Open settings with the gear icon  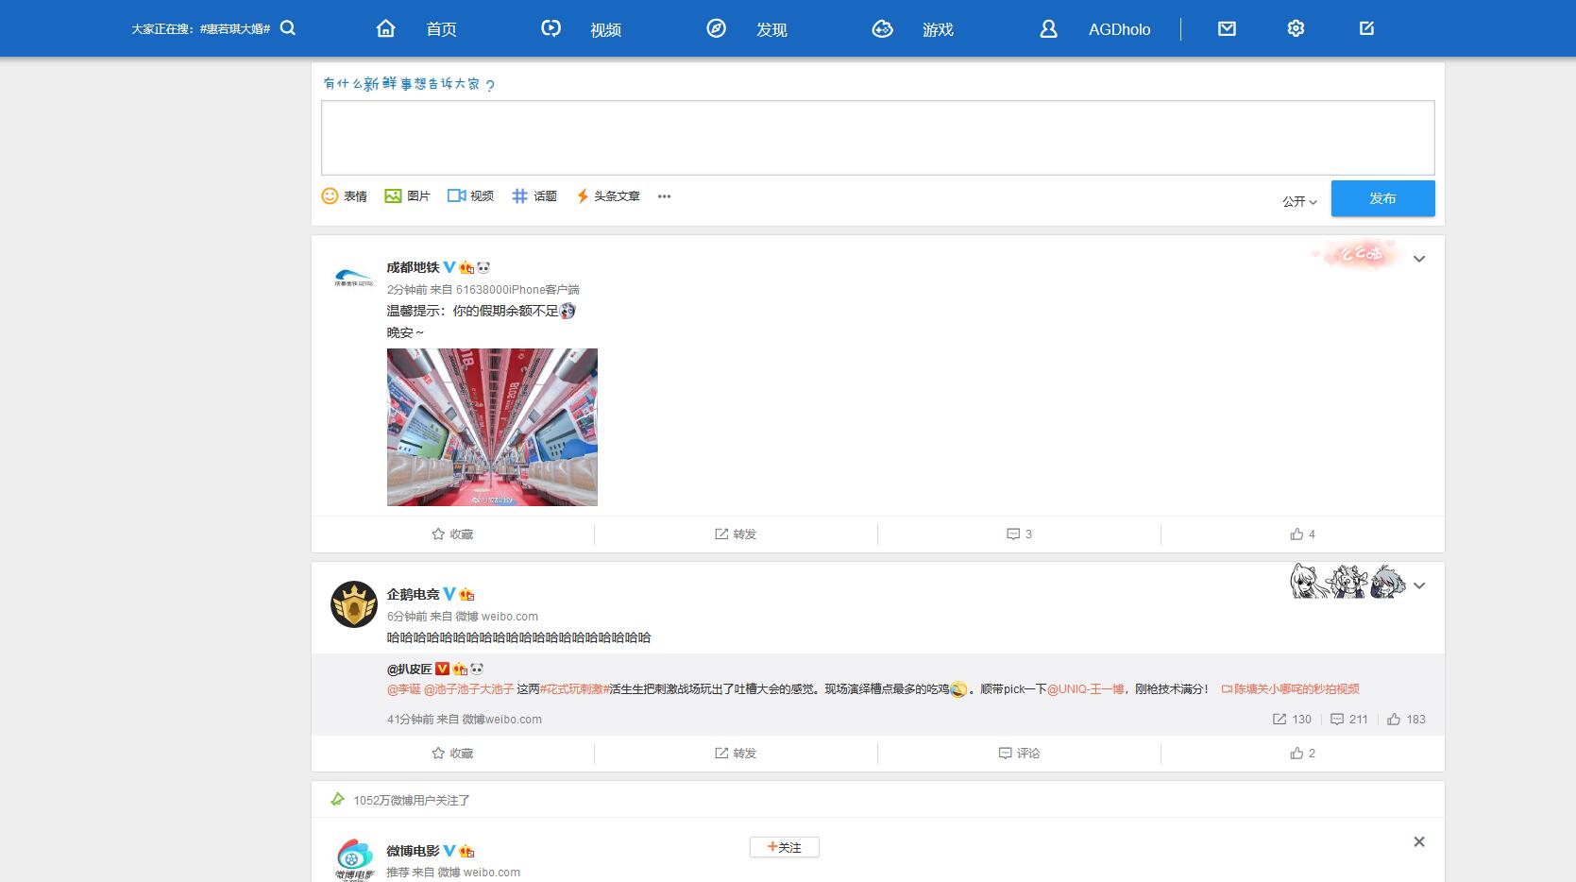[1295, 28]
